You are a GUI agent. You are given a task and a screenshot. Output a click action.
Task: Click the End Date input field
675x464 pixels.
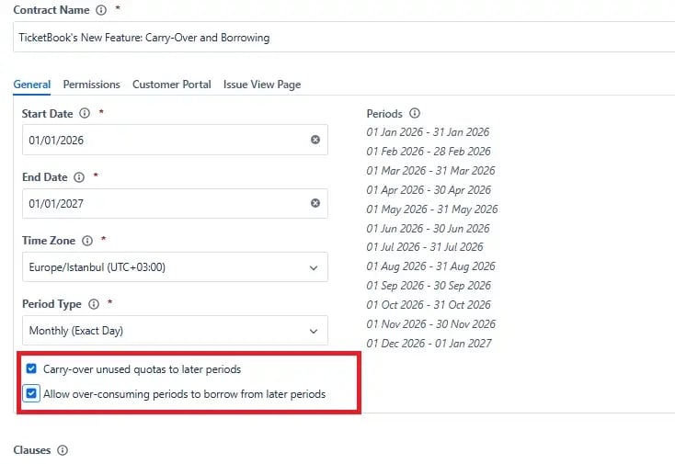(x=166, y=203)
